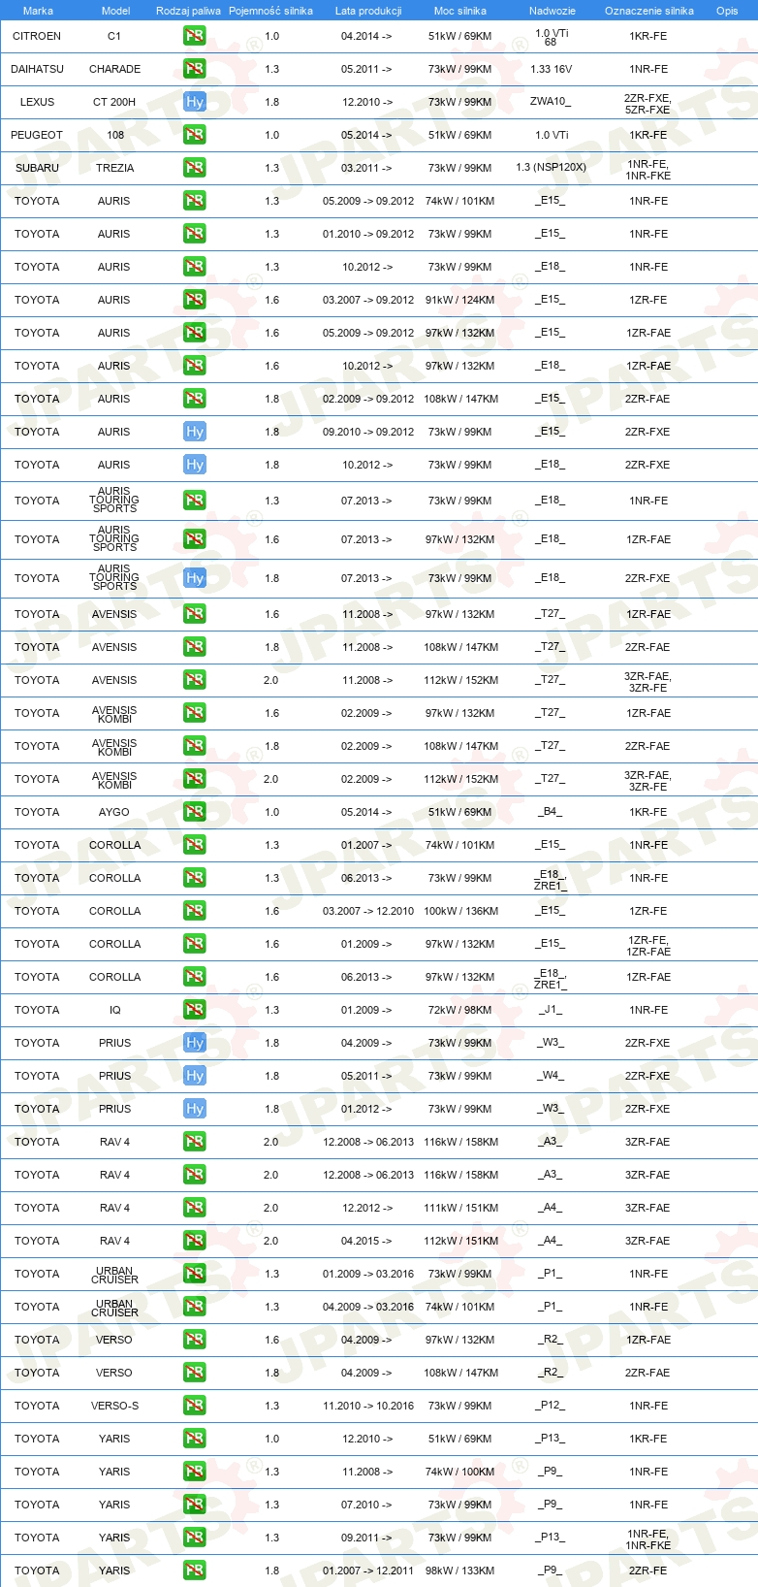Select hybrid icon in Prius 01.2012 row
The height and width of the screenshot is (1587, 758).
(x=195, y=1109)
